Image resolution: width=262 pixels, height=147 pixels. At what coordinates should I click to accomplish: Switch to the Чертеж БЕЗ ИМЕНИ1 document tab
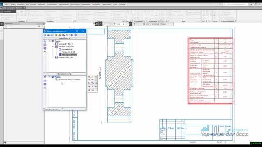click(x=14, y=8)
